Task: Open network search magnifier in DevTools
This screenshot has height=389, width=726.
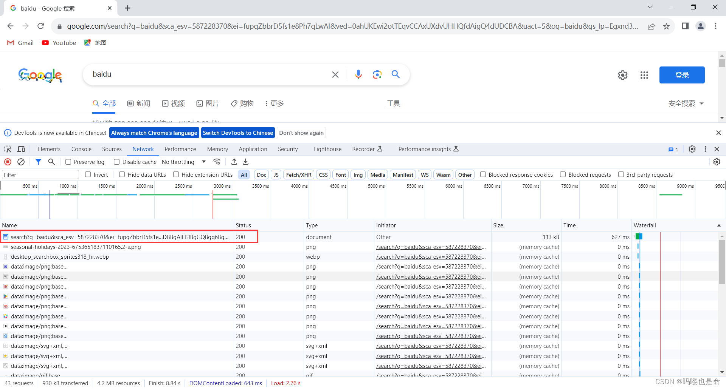Action: click(51, 162)
